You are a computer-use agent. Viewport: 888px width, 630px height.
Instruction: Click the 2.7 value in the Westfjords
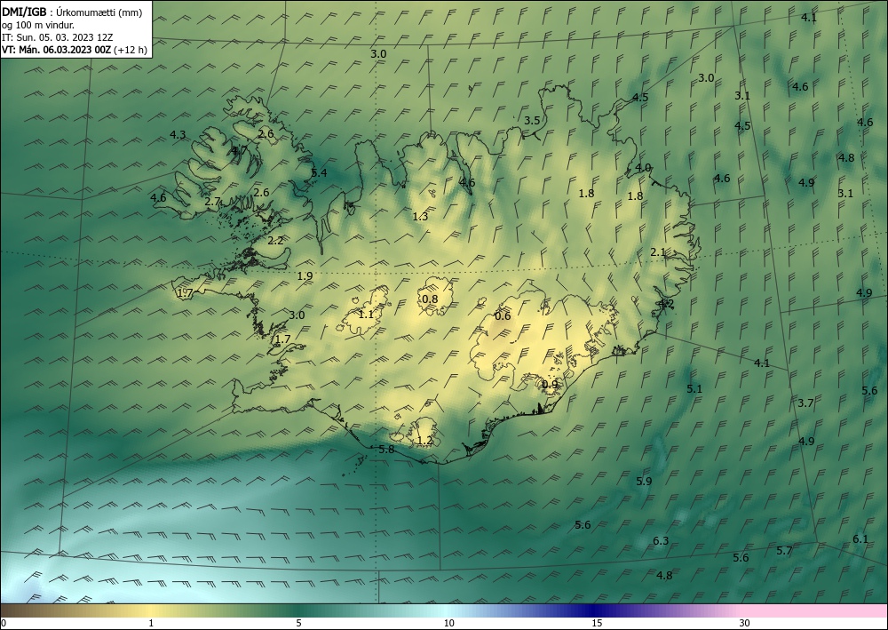click(212, 202)
